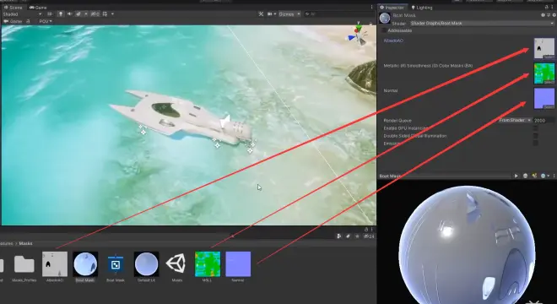Expand the Gizmos dropdown
Viewport: 557px width, 304px height.
pyautogui.click(x=289, y=14)
